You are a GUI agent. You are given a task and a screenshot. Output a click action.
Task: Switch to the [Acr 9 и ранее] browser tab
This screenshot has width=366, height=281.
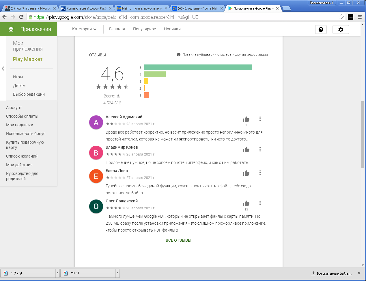tap(30, 8)
